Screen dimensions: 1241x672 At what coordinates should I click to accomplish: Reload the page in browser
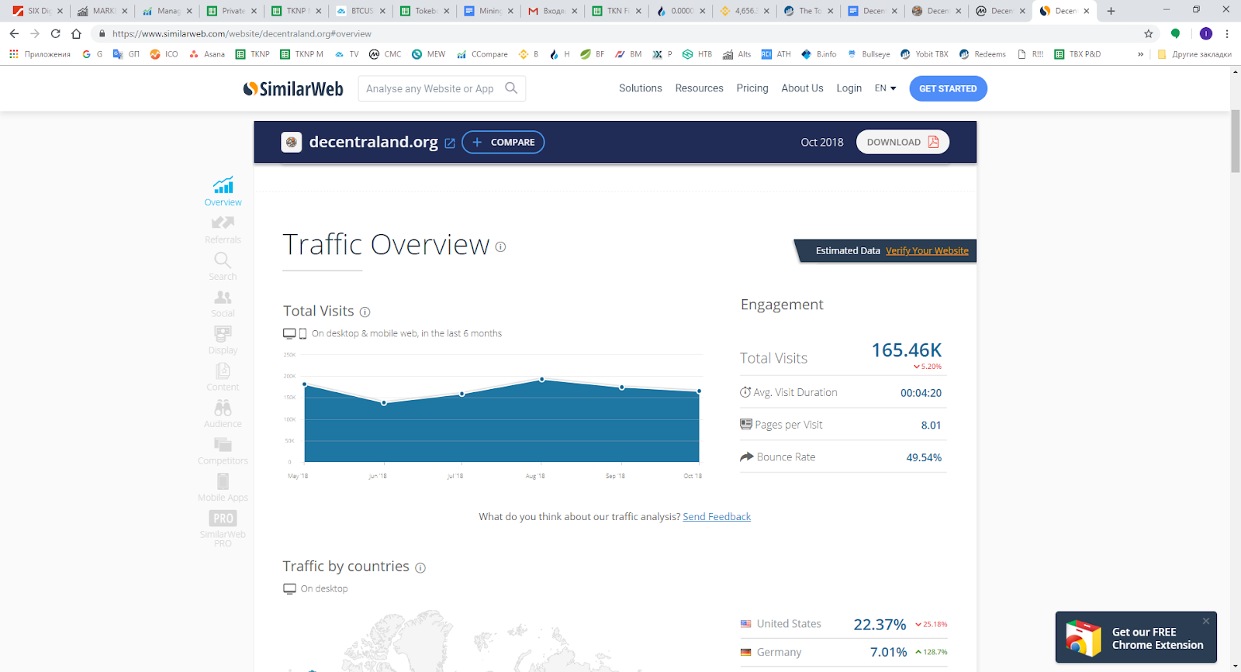(55, 33)
